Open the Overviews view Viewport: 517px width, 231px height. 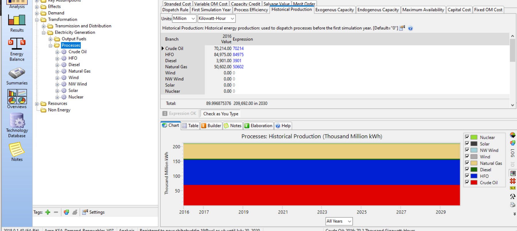coord(17,99)
